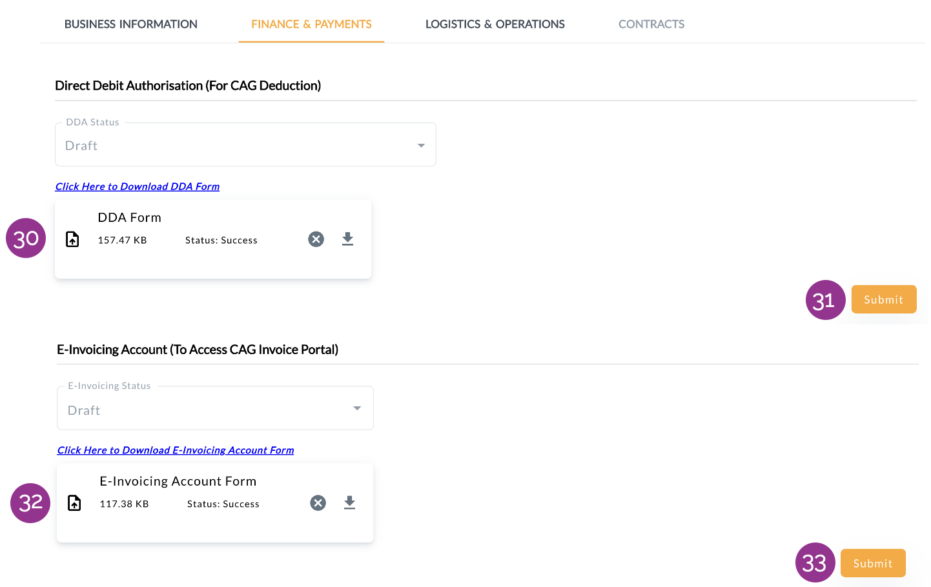Remove the uploaded DDA Form file
The height and width of the screenshot is (587, 931).
click(316, 239)
